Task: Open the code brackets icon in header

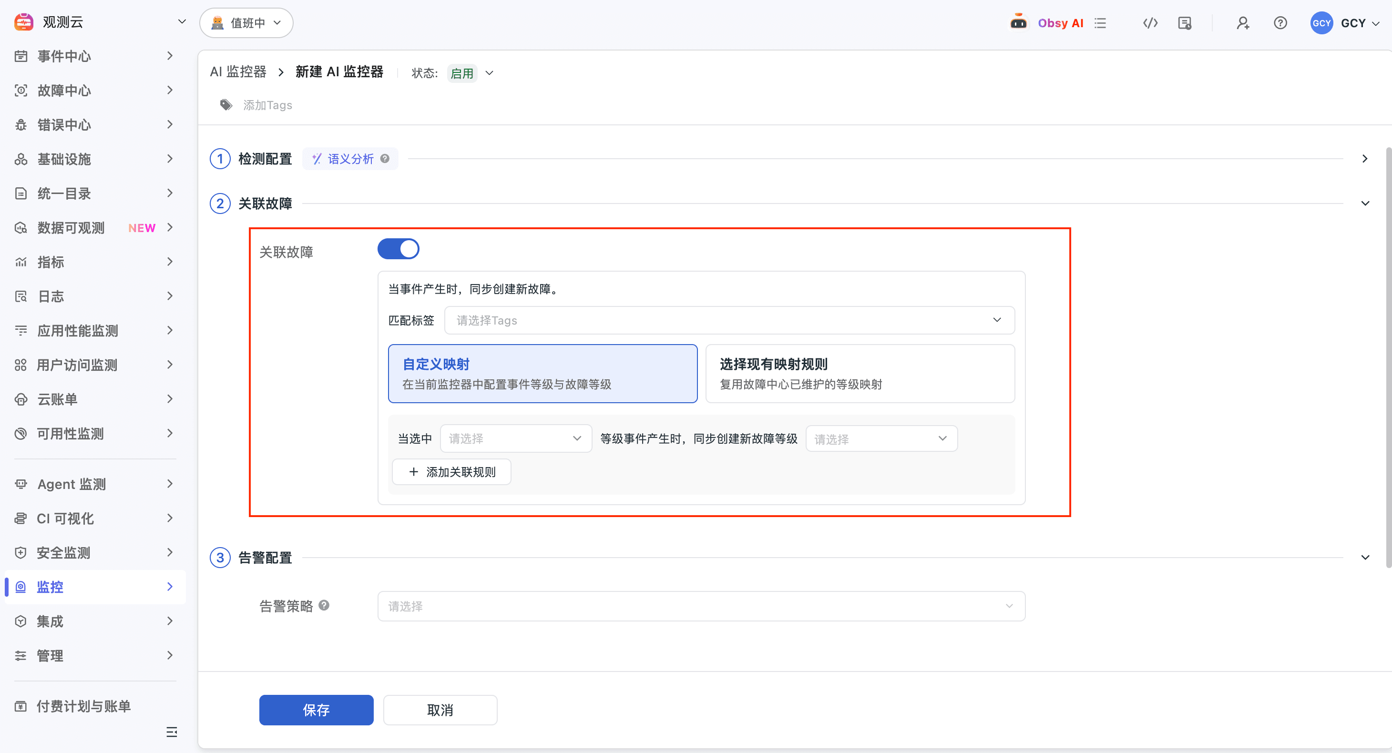Action: tap(1150, 23)
